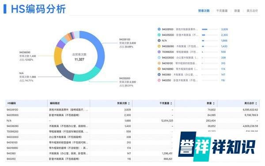Click table cell 74,602 in 数量 column
This screenshot has width=265, height=166.
click(212, 110)
